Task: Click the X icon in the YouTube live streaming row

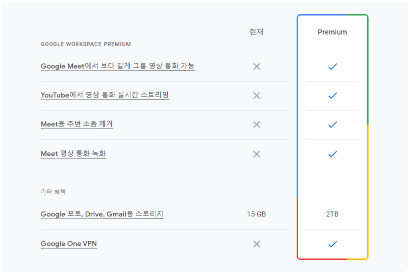Action: coord(257,95)
